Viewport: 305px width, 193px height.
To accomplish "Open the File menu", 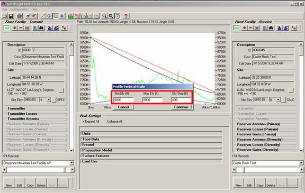I will (x=5, y=10).
